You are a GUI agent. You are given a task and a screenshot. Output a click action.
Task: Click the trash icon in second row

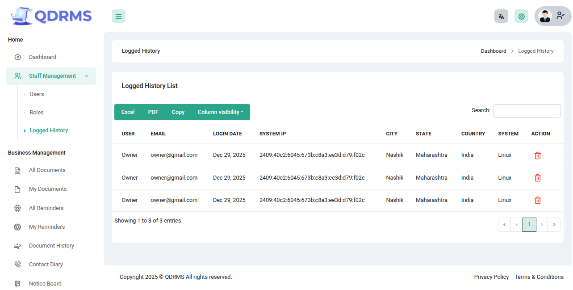pyautogui.click(x=538, y=178)
